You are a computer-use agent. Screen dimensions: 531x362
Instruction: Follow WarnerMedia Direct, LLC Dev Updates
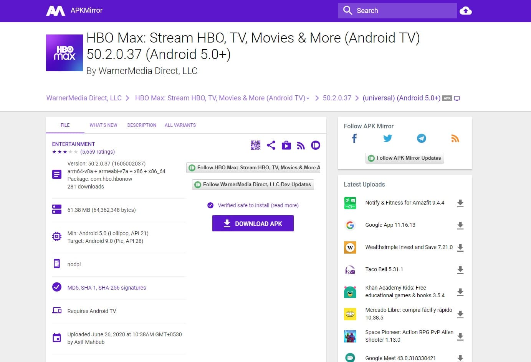[x=253, y=185]
